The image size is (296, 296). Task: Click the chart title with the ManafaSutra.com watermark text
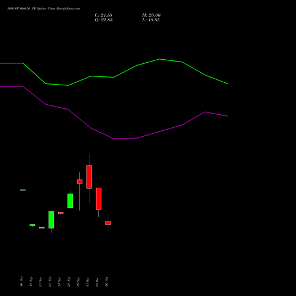(44, 9)
